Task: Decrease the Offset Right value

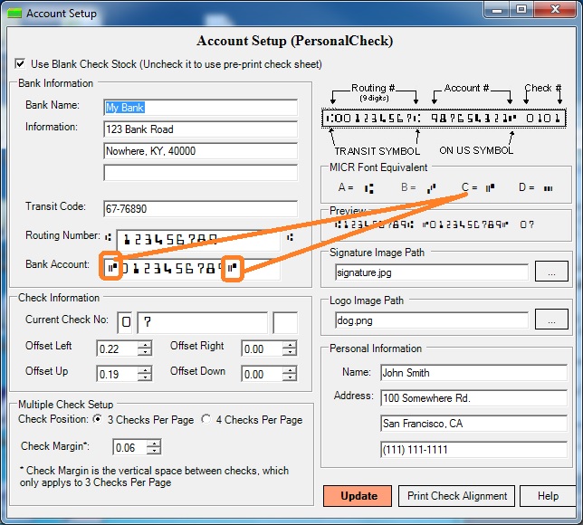Action: tap(290, 352)
